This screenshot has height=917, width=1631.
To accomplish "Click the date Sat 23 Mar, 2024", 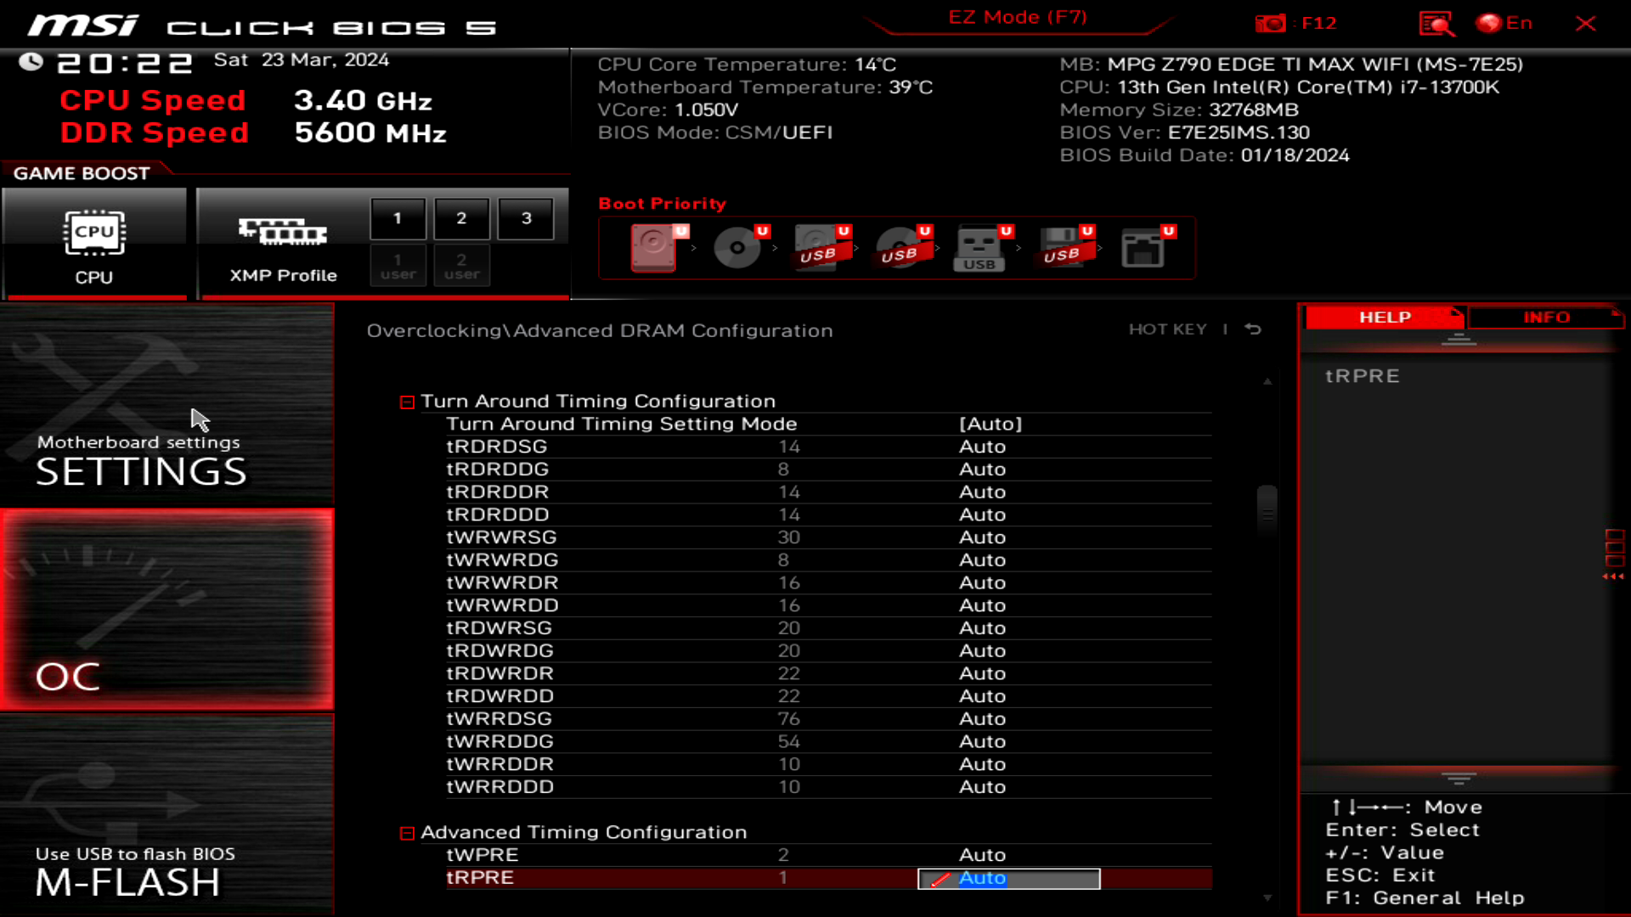I will coord(301,60).
